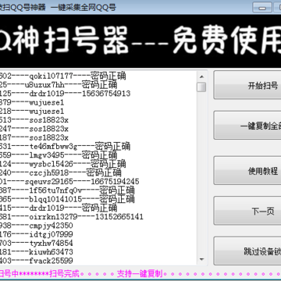Screen dimensions: 281x281
Task: Click the 支持一键复制 status text
Action: [x=140, y=274]
